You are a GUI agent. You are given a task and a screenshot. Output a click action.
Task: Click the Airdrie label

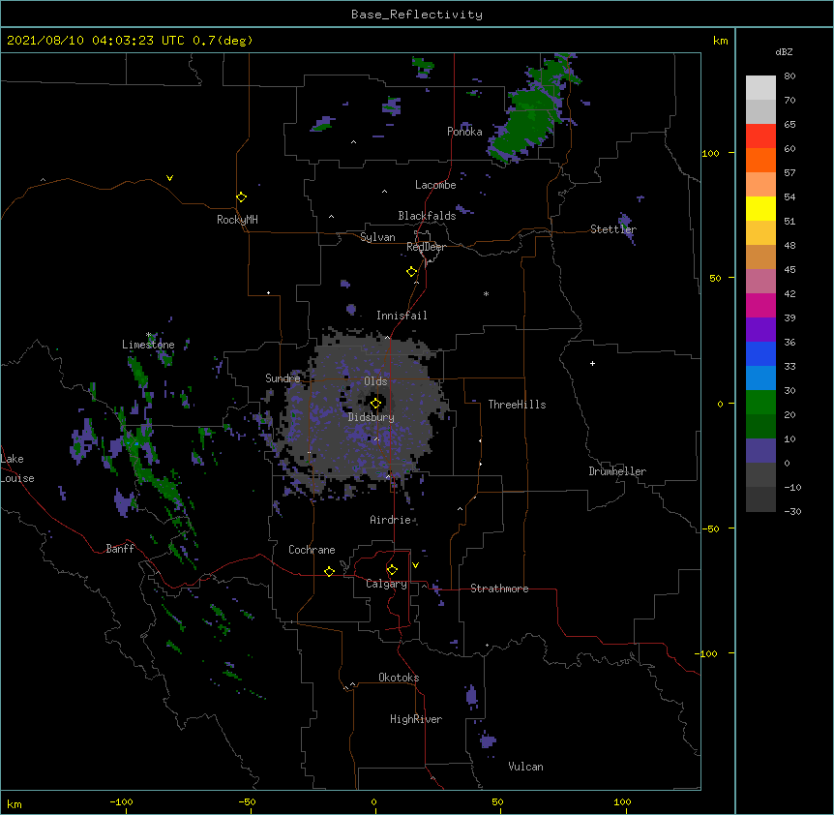pos(391,520)
